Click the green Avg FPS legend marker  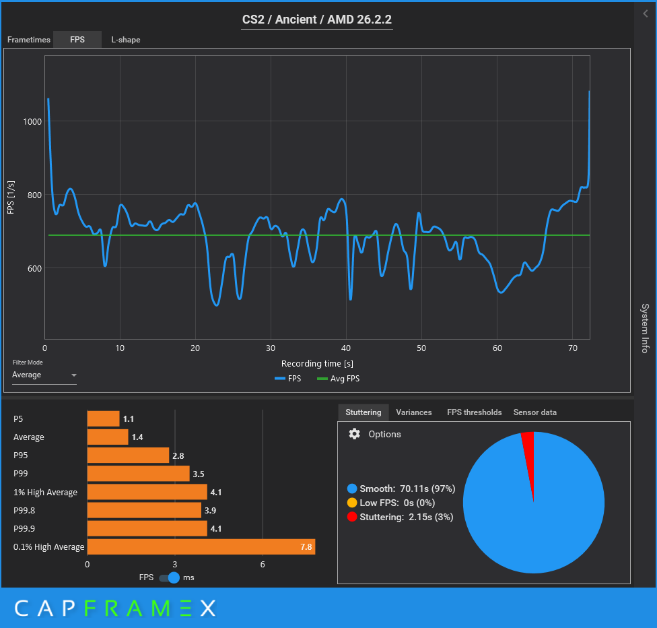[x=322, y=379]
